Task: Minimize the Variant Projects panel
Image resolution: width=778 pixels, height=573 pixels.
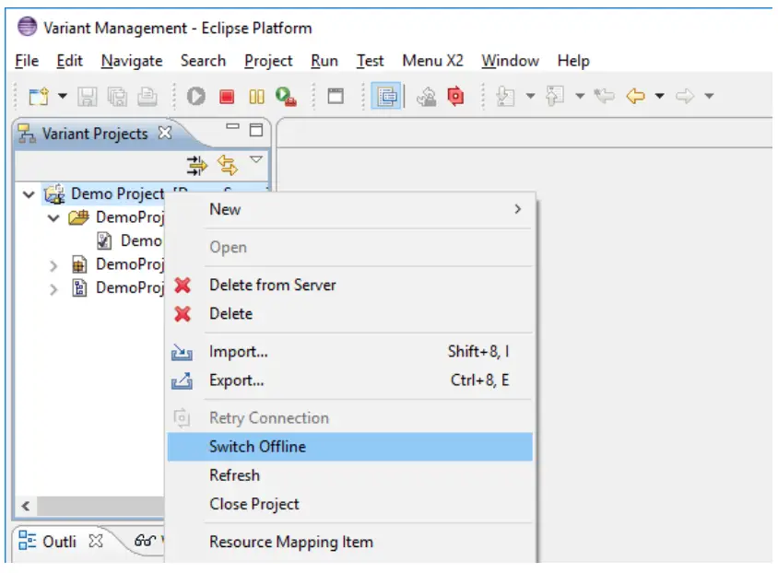Action: point(232,127)
